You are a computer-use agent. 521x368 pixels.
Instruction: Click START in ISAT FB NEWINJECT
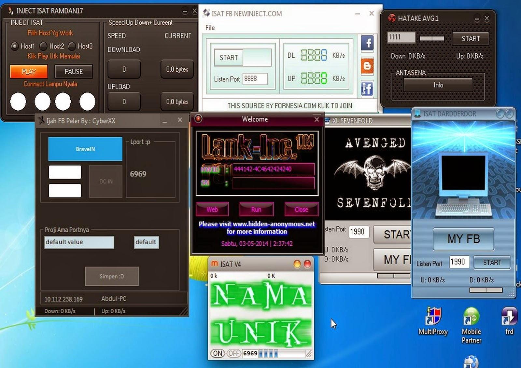[x=229, y=58]
